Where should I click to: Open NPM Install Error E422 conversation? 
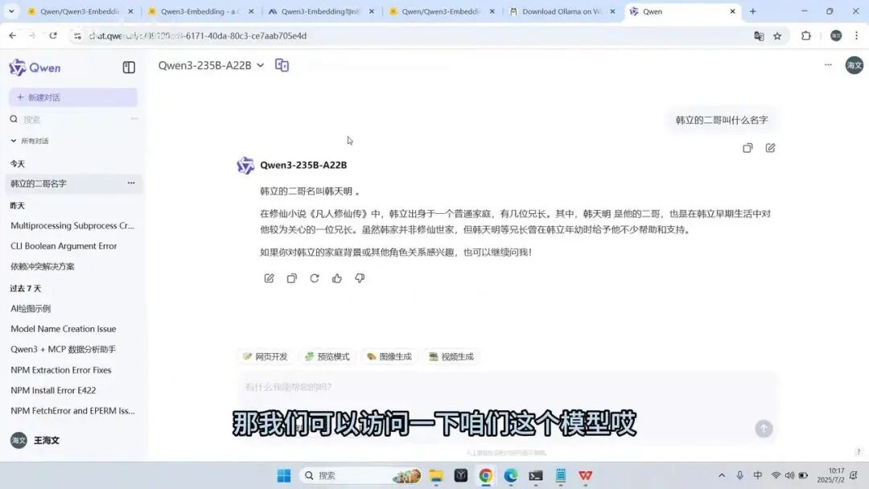click(x=53, y=390)
